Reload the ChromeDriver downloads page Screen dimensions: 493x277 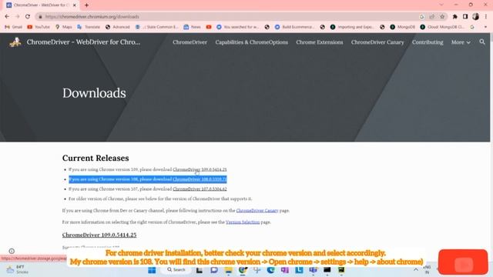coord(28,17)
